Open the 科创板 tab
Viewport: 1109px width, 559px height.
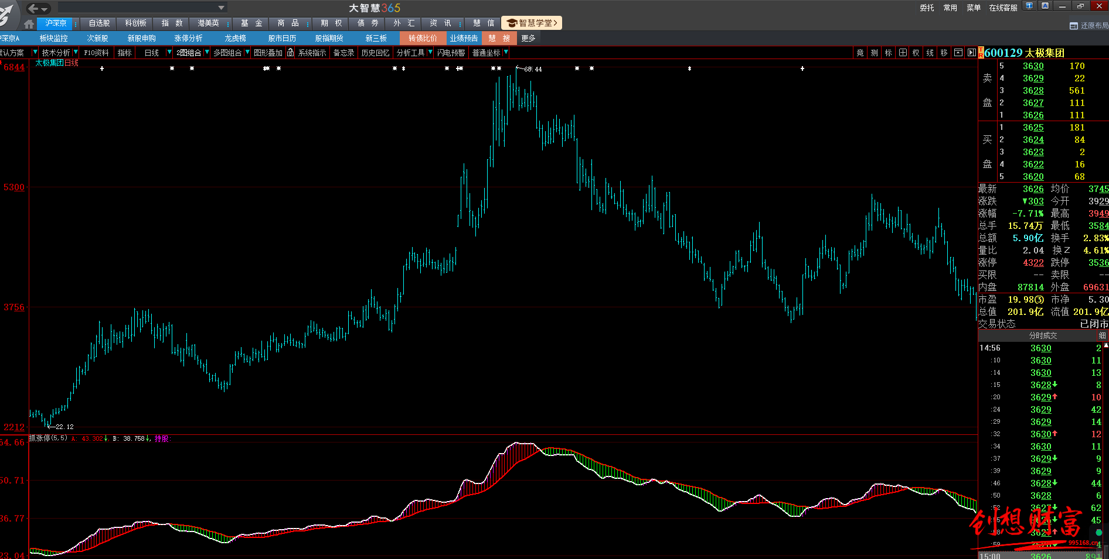(135, 23)
